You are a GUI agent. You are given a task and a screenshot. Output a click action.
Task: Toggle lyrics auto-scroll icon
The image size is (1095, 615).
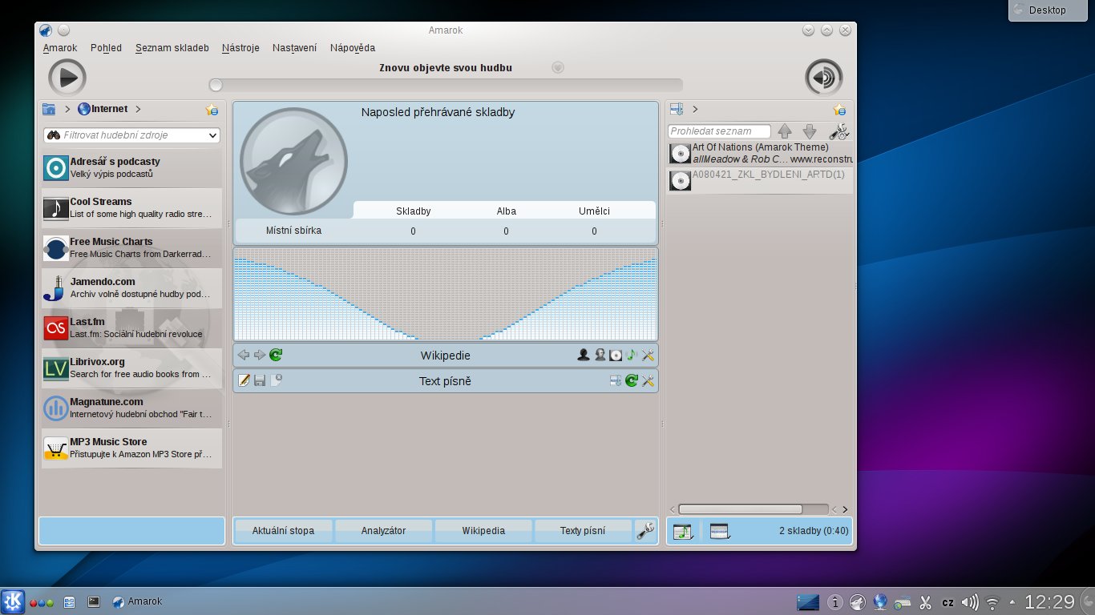(x=616, y=381)
